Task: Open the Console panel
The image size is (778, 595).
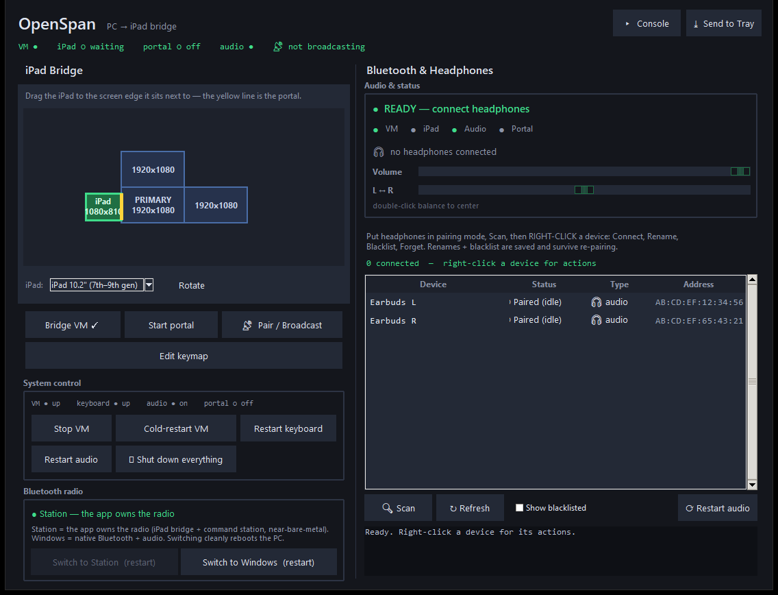Action: coord(647,23)
